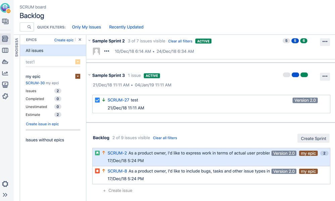The height and width of the screenshot is (201, 335).
Task: Collapse Sample Sprint 2 chevron
Action: (89, 41)
